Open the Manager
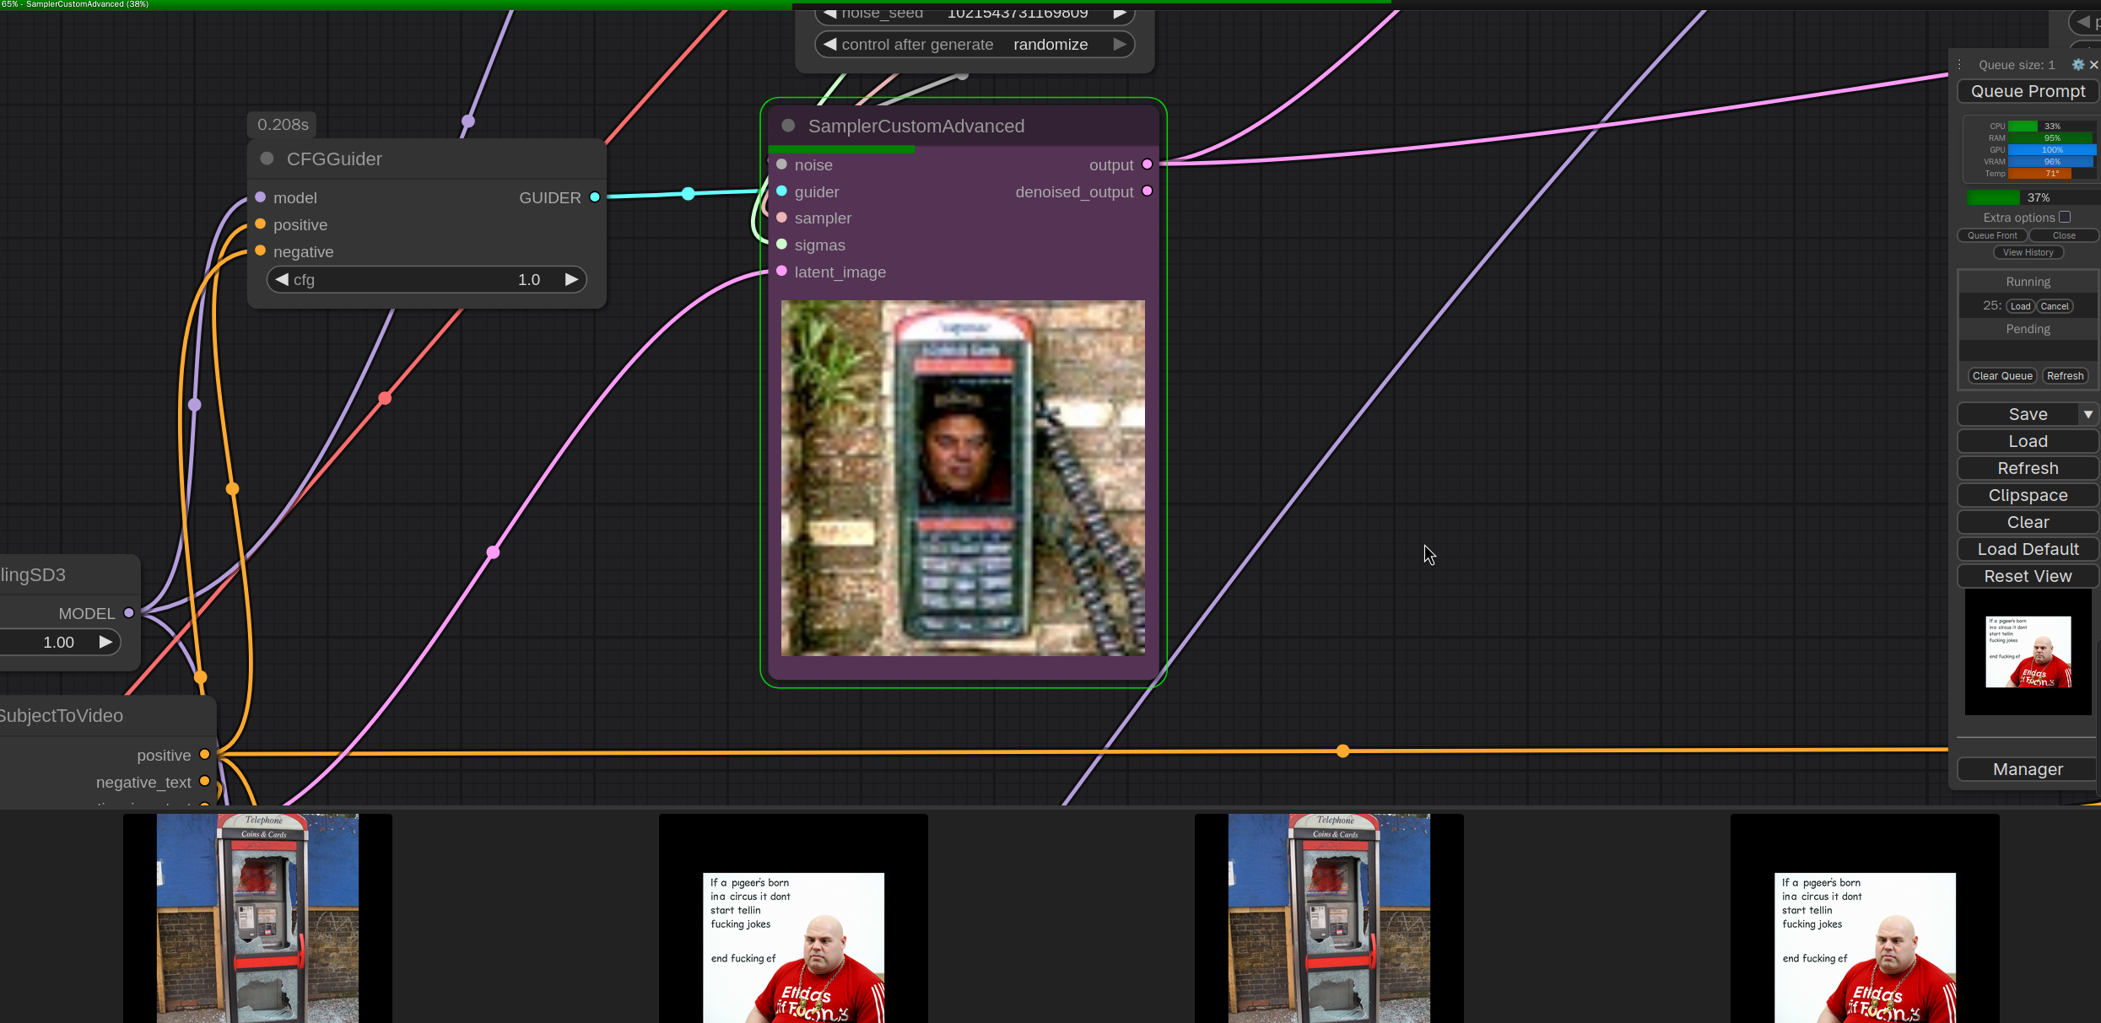The image size is (2101, 1023). (x=2028, y=769)
